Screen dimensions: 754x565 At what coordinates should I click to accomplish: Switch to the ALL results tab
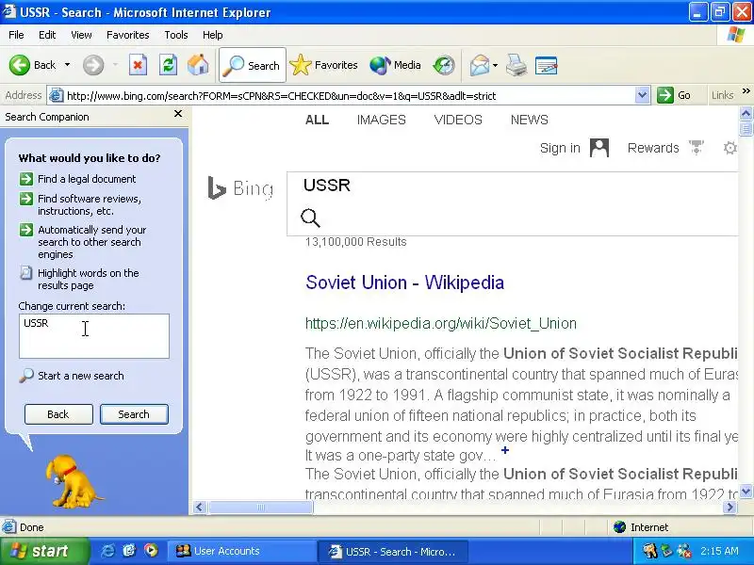coord(317,120)
